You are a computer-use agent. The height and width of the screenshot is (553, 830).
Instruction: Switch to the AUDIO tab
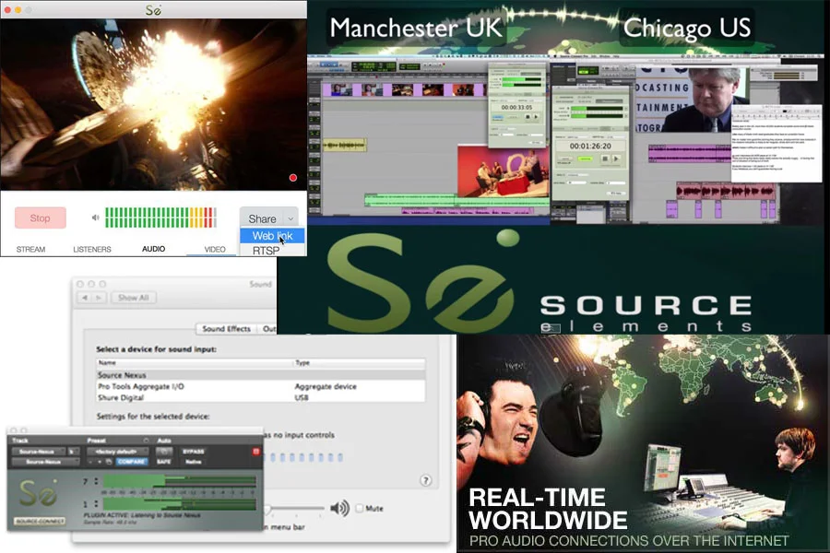[x=153, y=249]
